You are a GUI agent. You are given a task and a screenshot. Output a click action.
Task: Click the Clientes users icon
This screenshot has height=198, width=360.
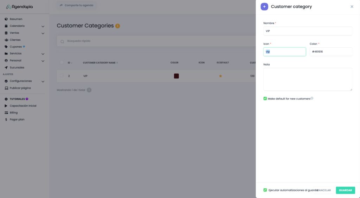click(6, 40)
